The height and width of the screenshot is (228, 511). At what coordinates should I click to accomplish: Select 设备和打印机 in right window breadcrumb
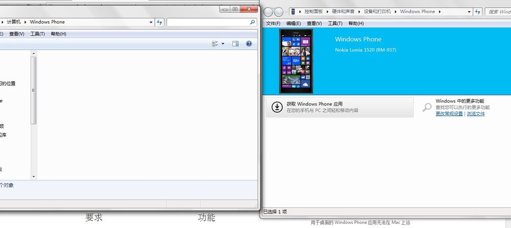pyautogui.click(x=378, y=11)
